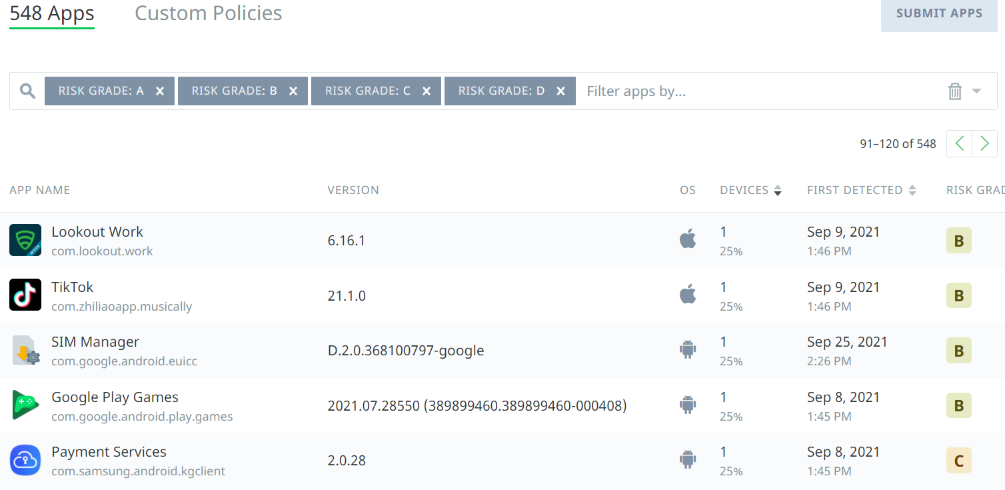Click the Sep 25, 2021 date

pos(847,342)
